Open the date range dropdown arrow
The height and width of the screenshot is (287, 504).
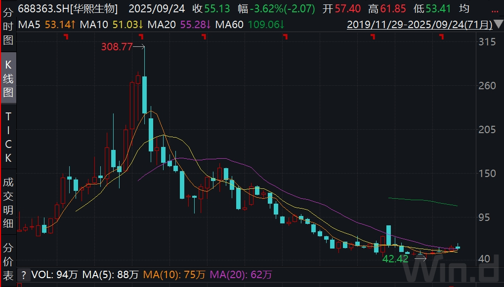click(x=499, y=24)
